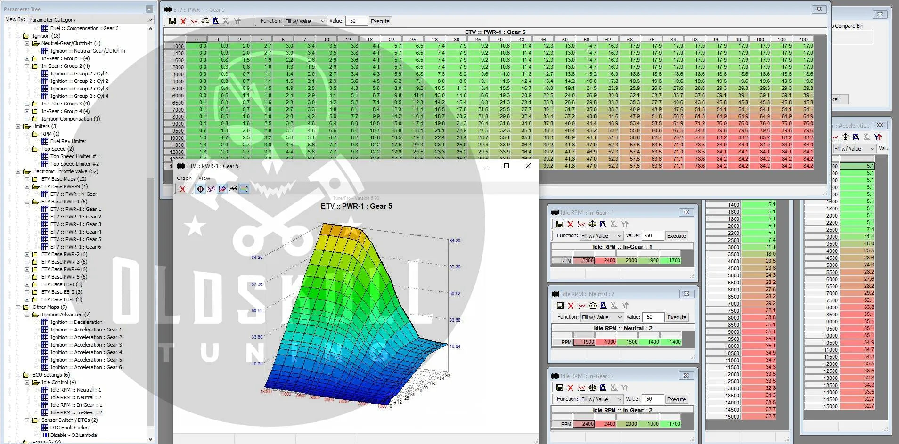Open the Graph menu in the 3D graph window
The height and width of the screenshot is (444, 899).
(184, 178)
